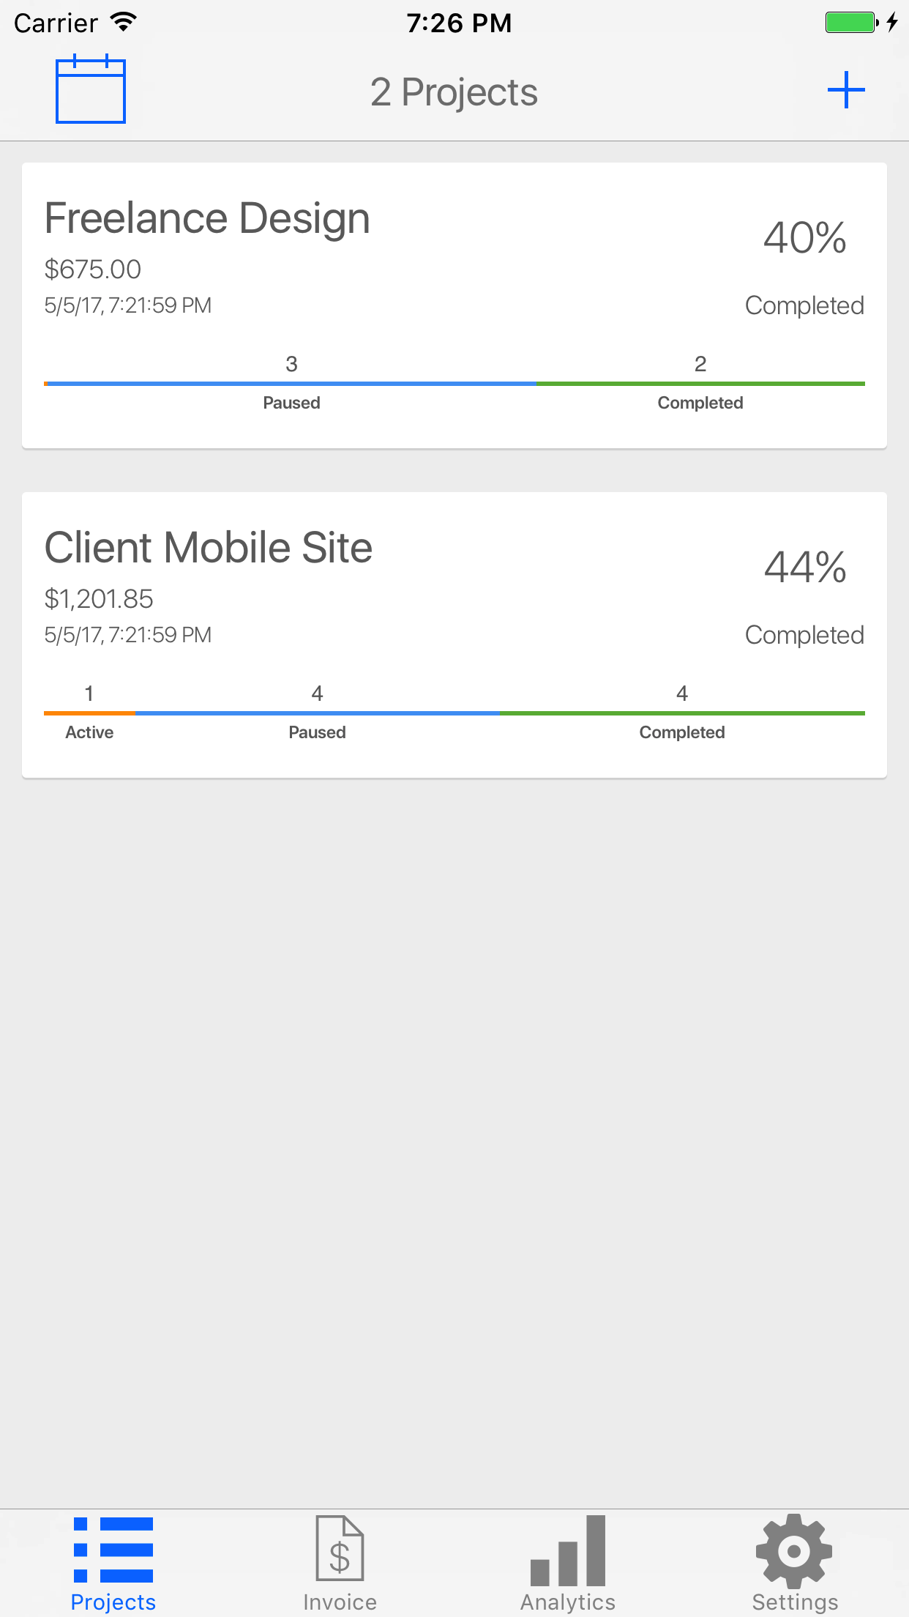Viewport: 909px width, 1617px height.
Task: Open the Client Mobile Site project title
Action: click(209, 548)
